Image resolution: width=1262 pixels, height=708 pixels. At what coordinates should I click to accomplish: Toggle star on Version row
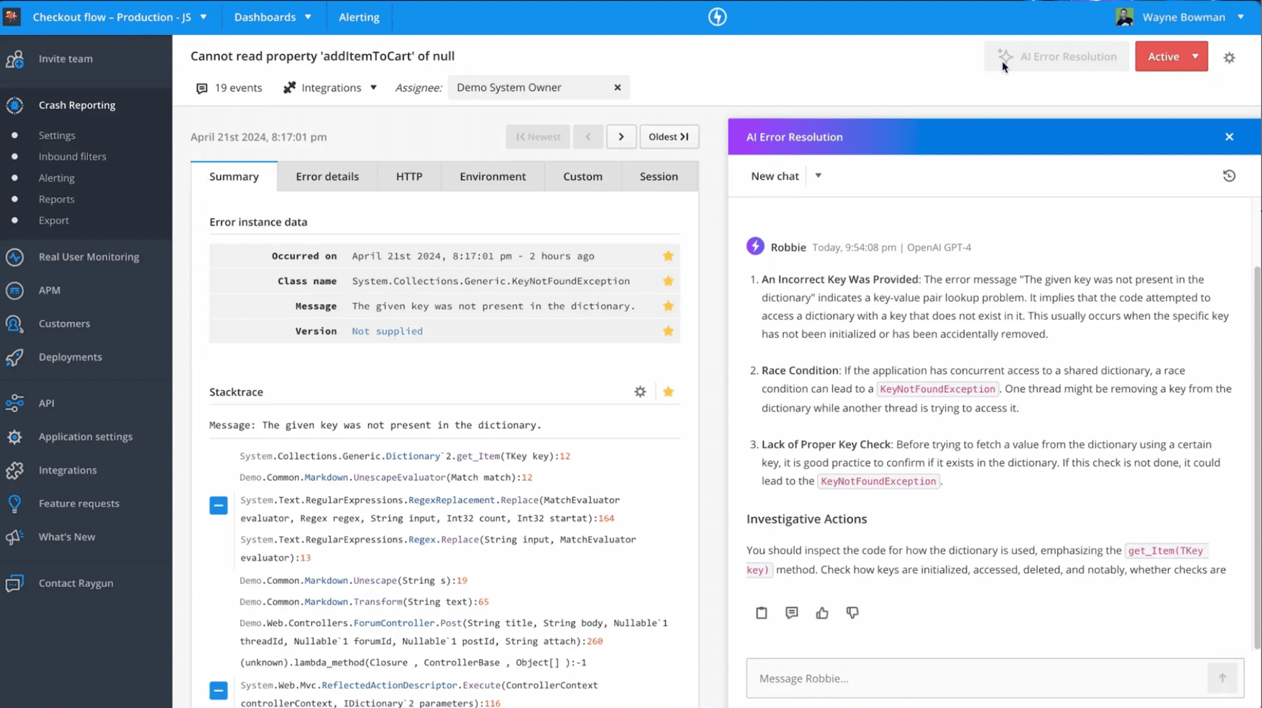(x=668, y=331)
